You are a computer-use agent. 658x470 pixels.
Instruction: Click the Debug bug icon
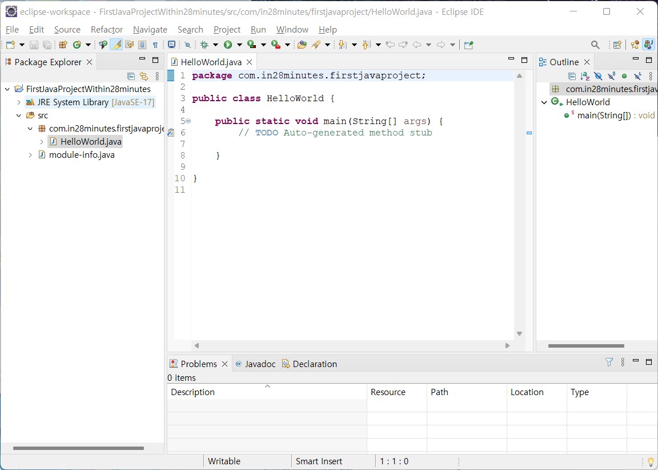[x=204, y=45]
